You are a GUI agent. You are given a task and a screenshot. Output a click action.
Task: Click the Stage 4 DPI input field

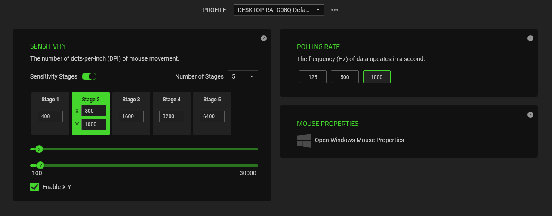tap(172, 116)
